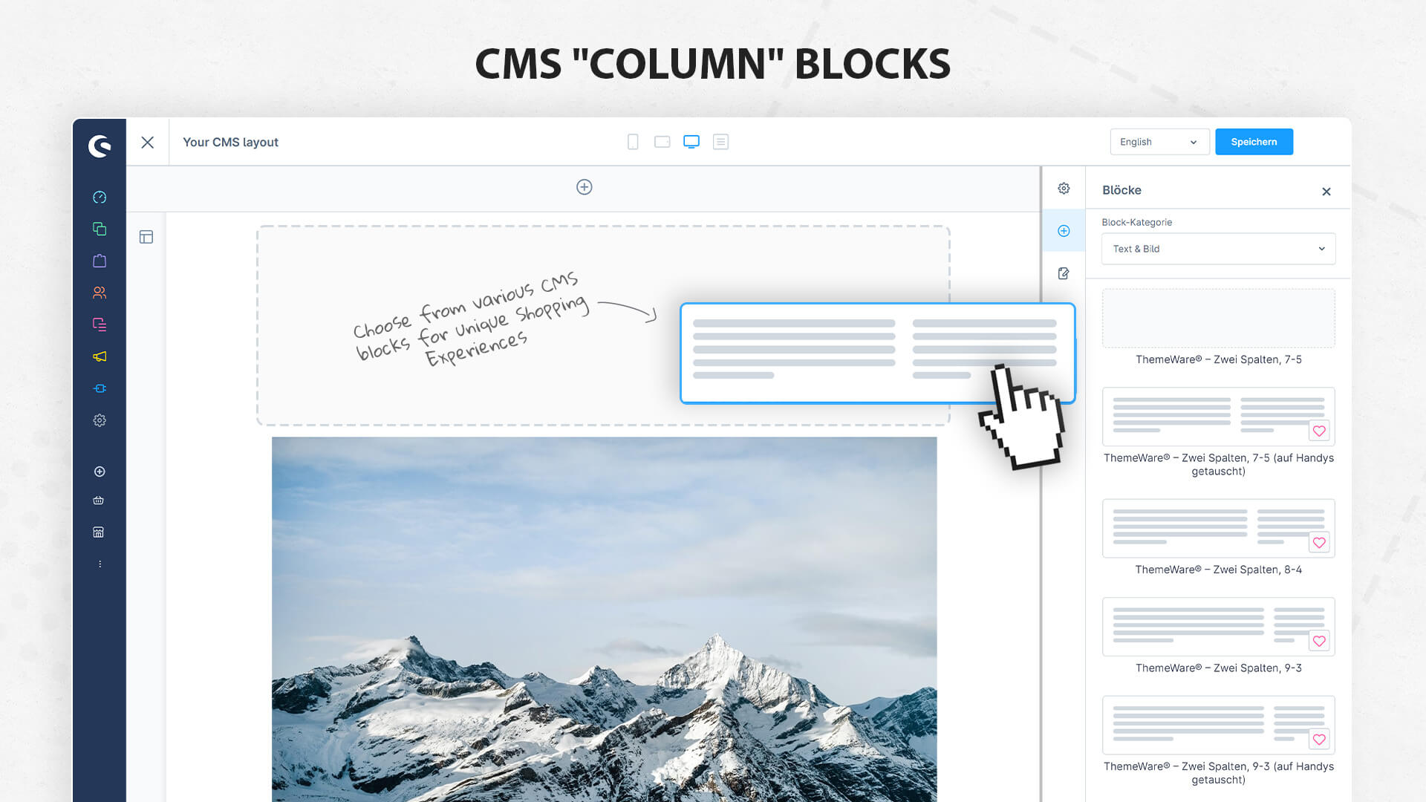The image size is (1426, 802).
Task: Click Speichern save button
Action: point(1254,141)
